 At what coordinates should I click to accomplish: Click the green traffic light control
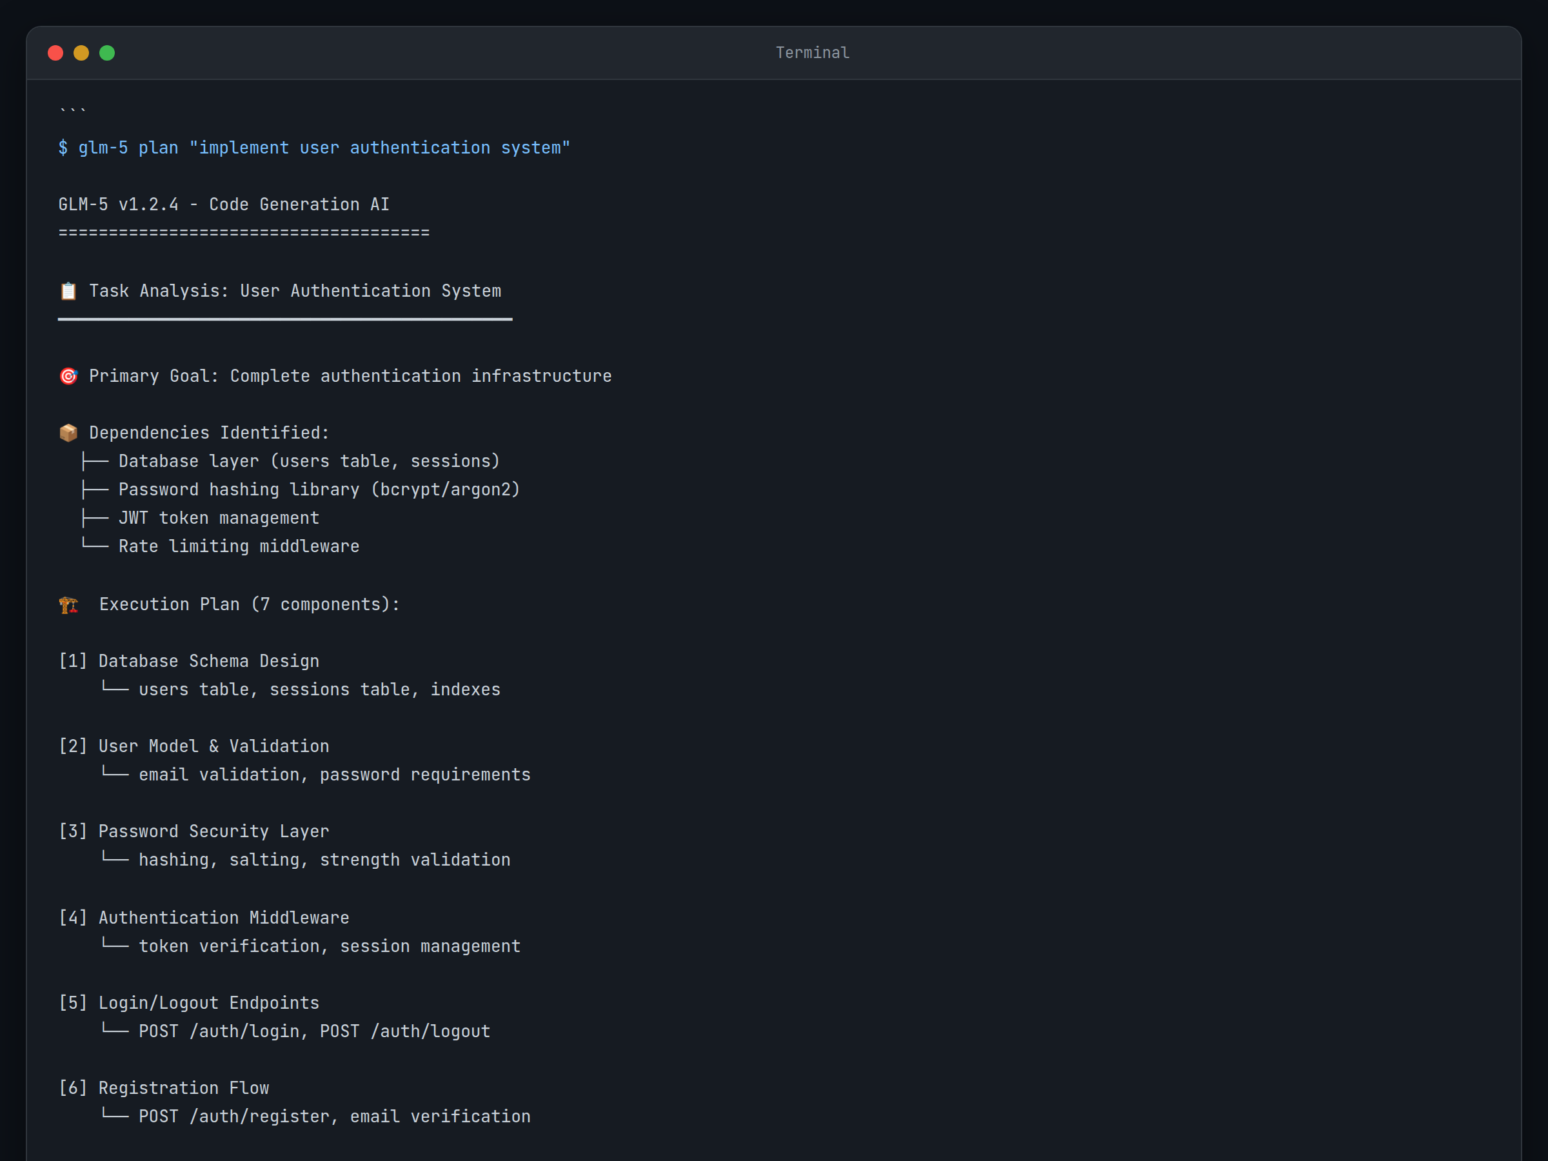pyautogui.click(x=107, y=52)
